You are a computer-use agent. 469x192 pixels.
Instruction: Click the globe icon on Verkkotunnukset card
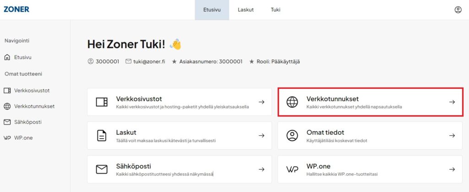pyautogui.click(x=292, y=102)
